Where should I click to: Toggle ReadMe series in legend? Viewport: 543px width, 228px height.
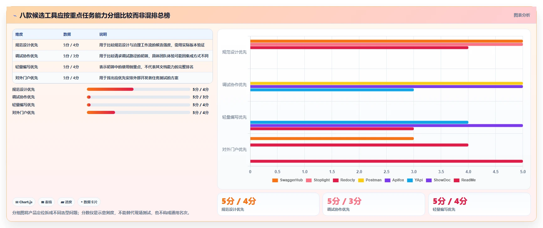pyautogui.click(x=465, y=180)
